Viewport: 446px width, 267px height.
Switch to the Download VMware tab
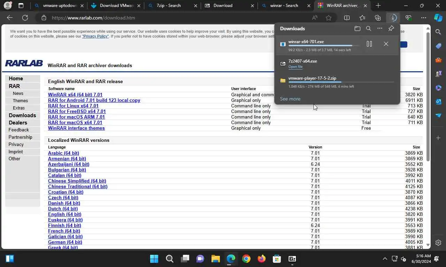pos(115,6)
